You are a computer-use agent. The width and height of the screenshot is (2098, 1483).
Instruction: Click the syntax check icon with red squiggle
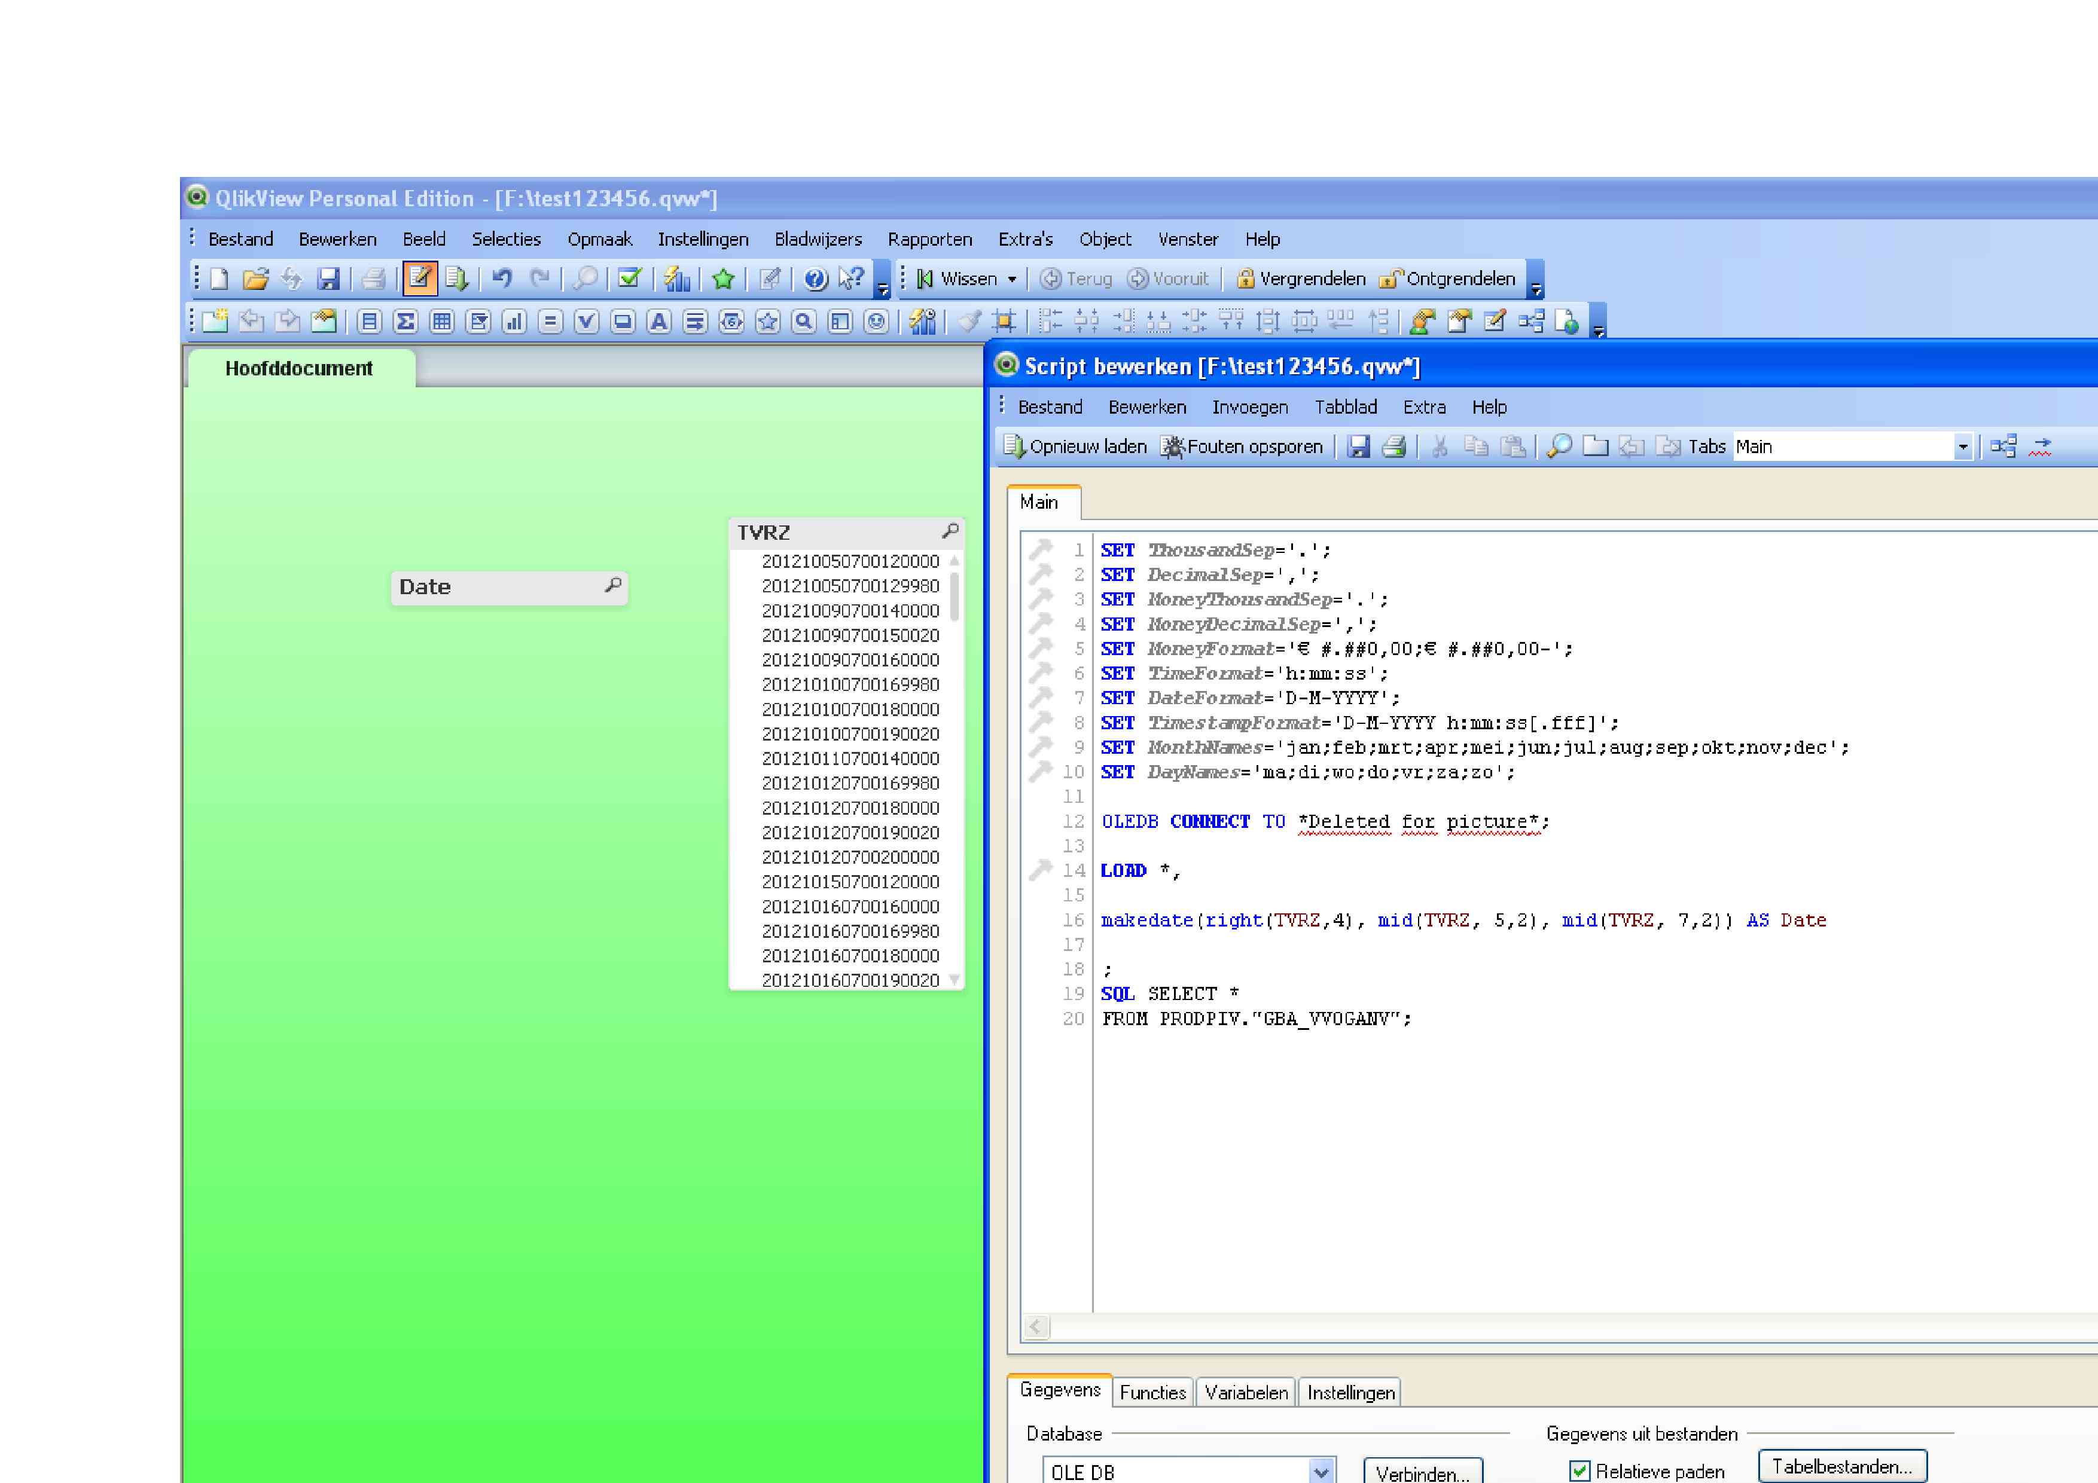(x=2041, y=447)
